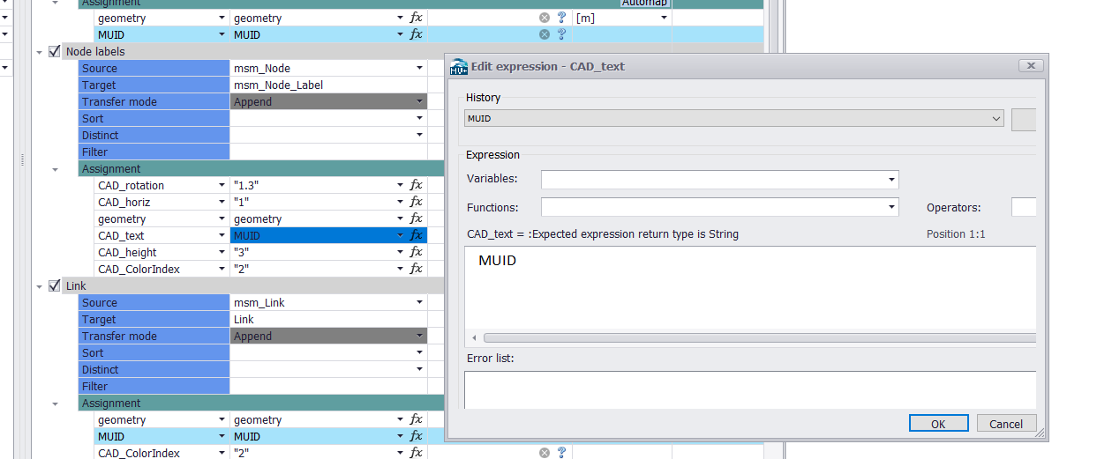Open fx expression editor for CAD_horiz row

(417, 203)
